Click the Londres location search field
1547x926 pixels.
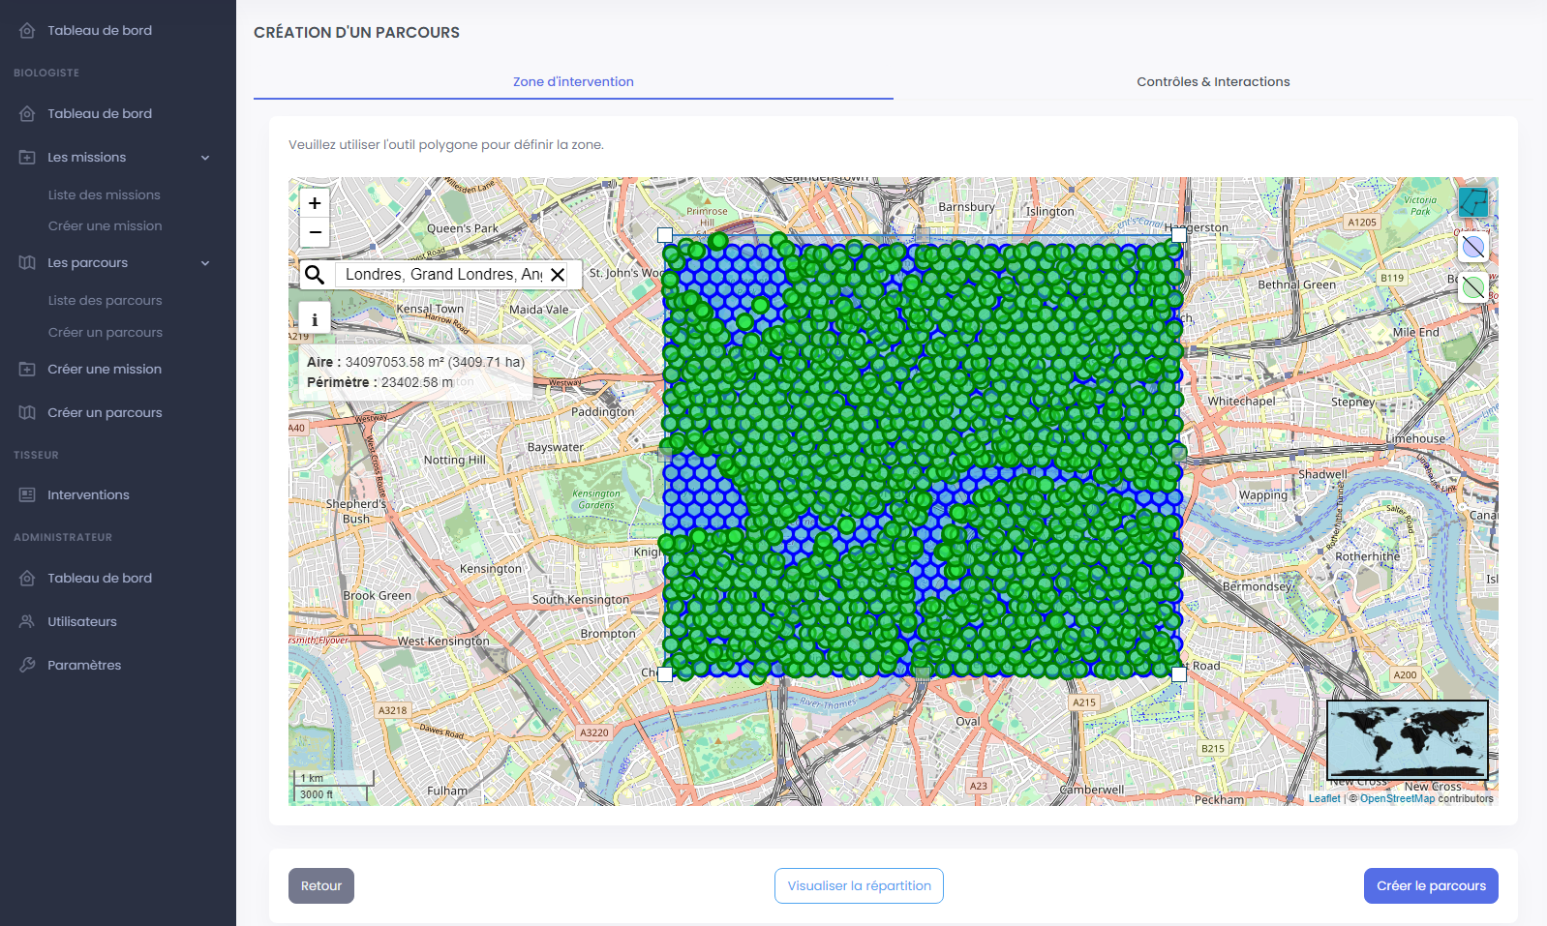[x=442, y=275]
